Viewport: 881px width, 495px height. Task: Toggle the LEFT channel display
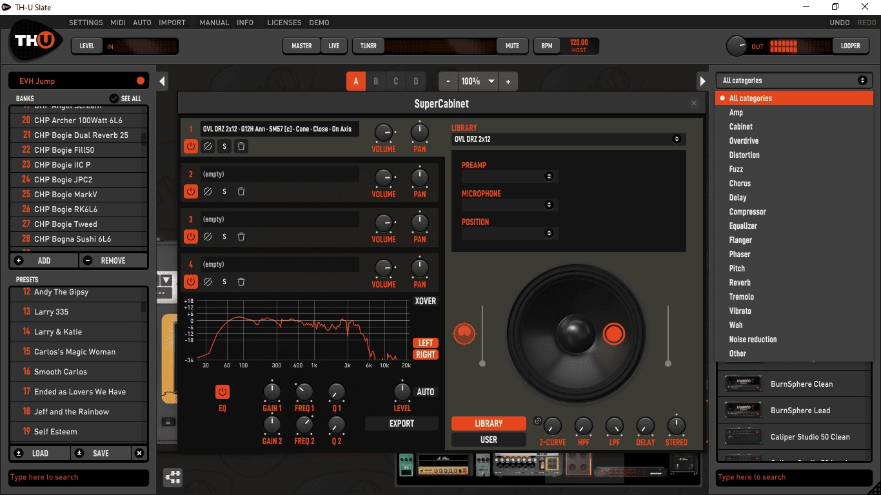426,343
